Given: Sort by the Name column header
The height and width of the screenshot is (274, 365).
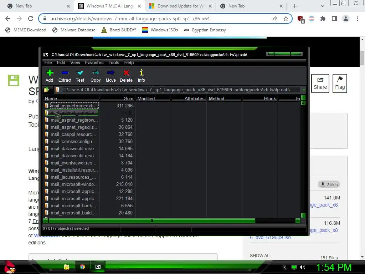Looking at the screenshot, I should 71,98.
